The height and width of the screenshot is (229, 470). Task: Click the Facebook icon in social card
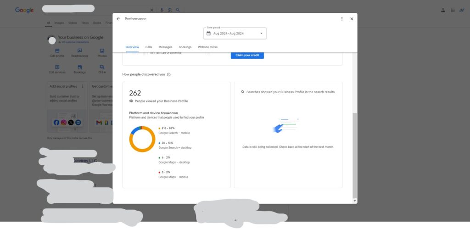coord(56,122)
